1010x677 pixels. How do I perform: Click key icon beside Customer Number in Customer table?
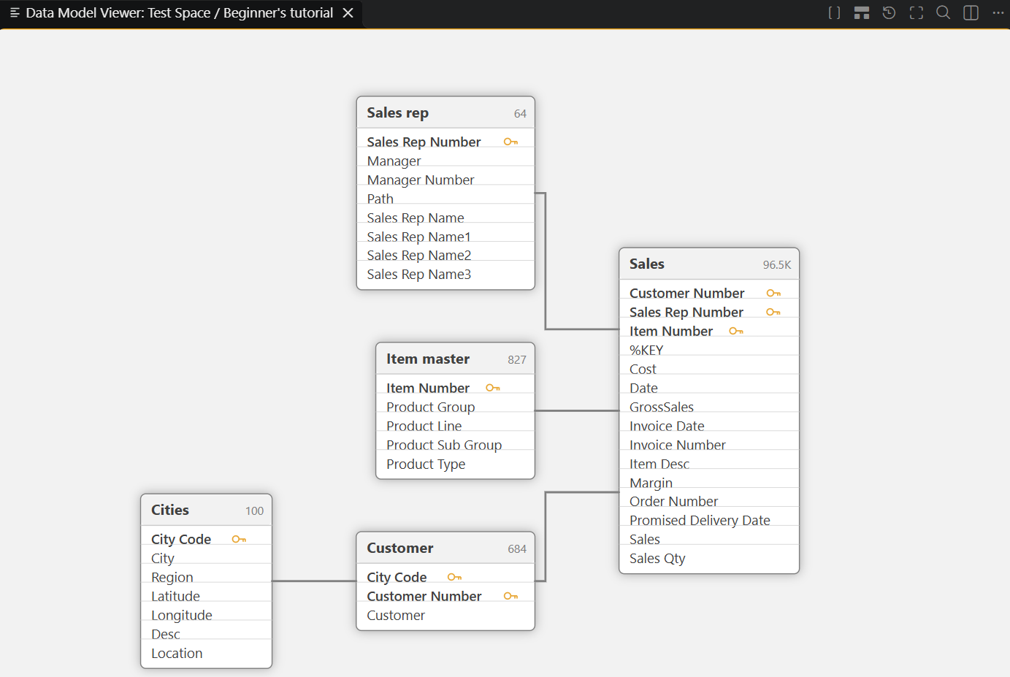510,596
